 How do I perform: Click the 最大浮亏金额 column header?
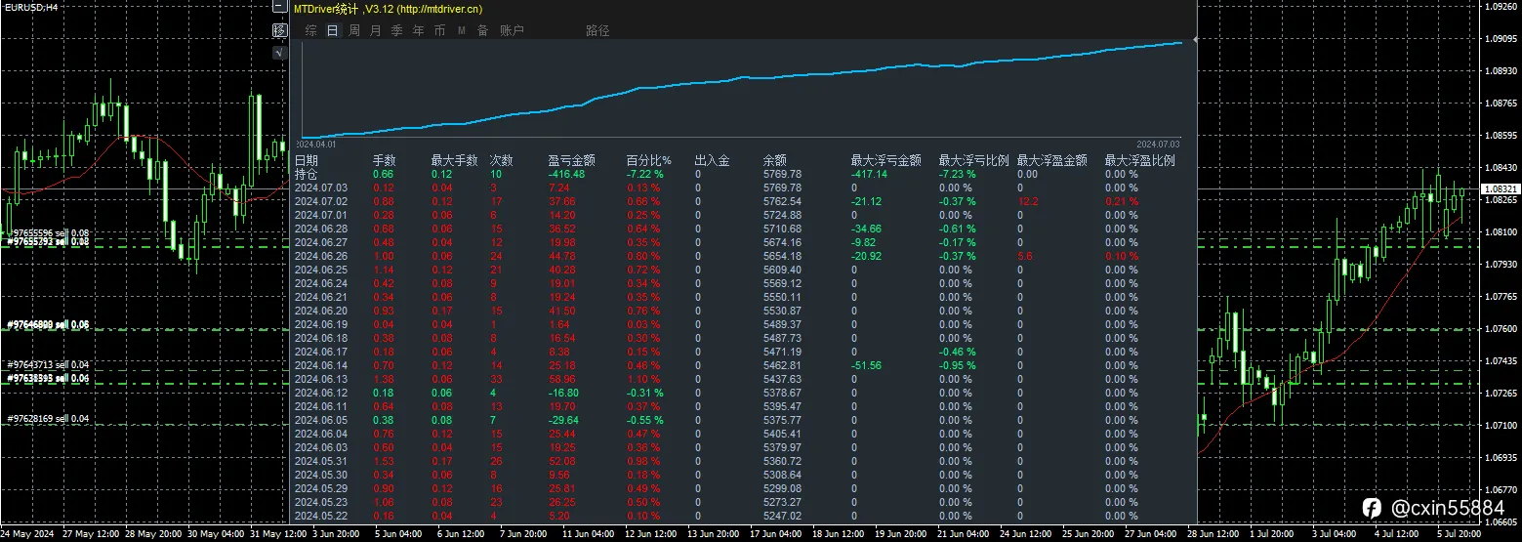pyautogui.click(x=886, y=160)
